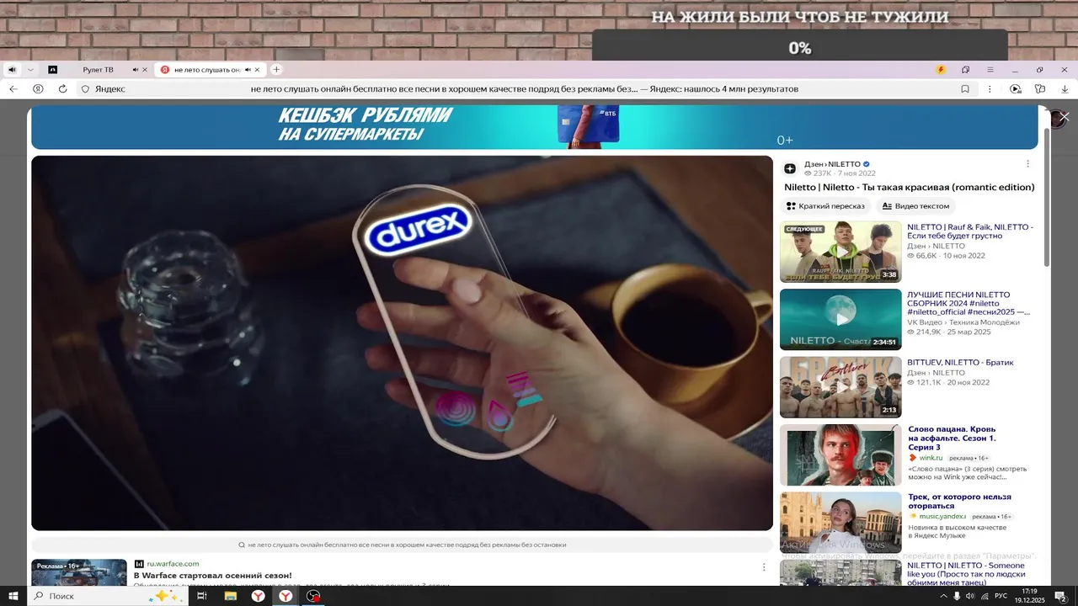This screenshot has width=1078, height=606.
Task: Open the Windows Start menu
Action: pyautogui.click(x=13, y=596)
